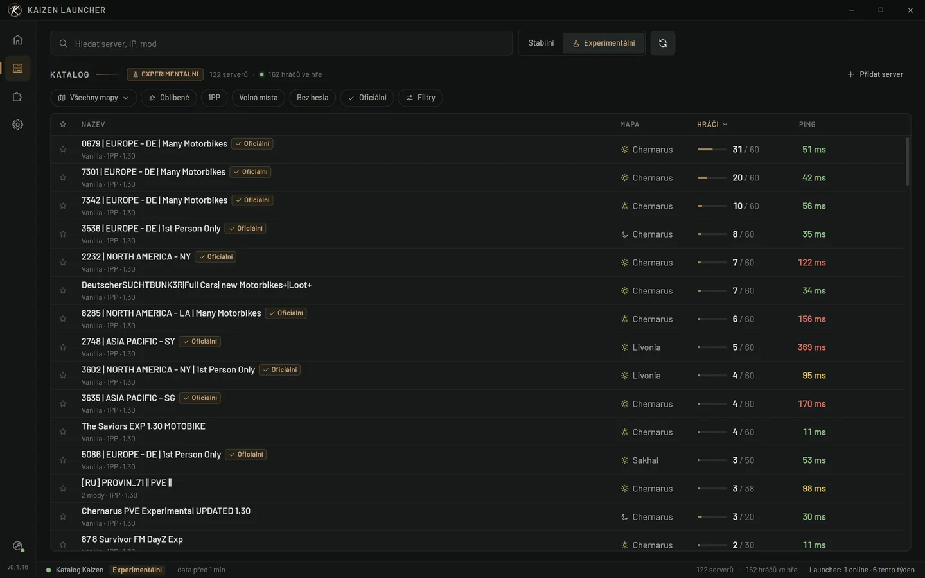
Task: Open the server list sidebar icon
Action: [x=17, y=68]
